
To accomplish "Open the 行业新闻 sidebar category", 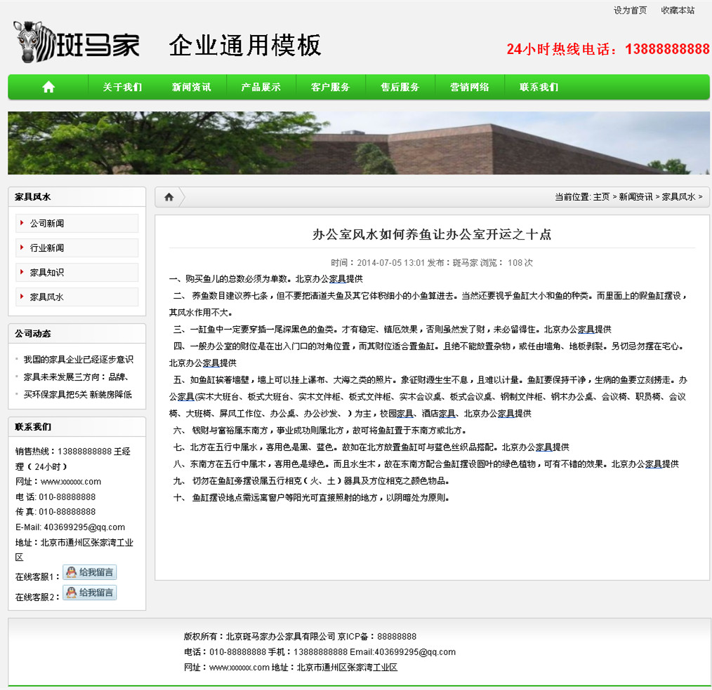I will point(47,248).
